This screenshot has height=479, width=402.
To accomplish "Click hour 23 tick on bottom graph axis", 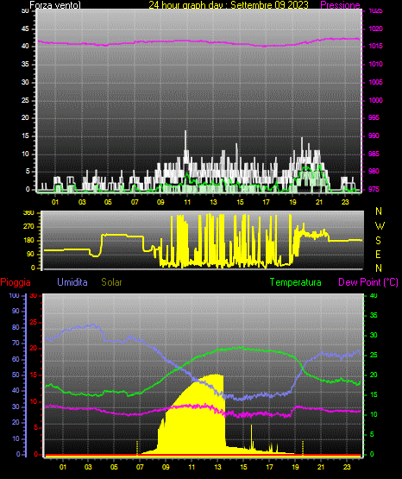I will coord(347,467).
